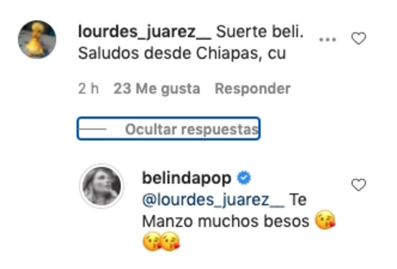The image size is (397, 269).
Task: Click the kiss emoji after 'muchos besos'
Action: pos(325,220)
